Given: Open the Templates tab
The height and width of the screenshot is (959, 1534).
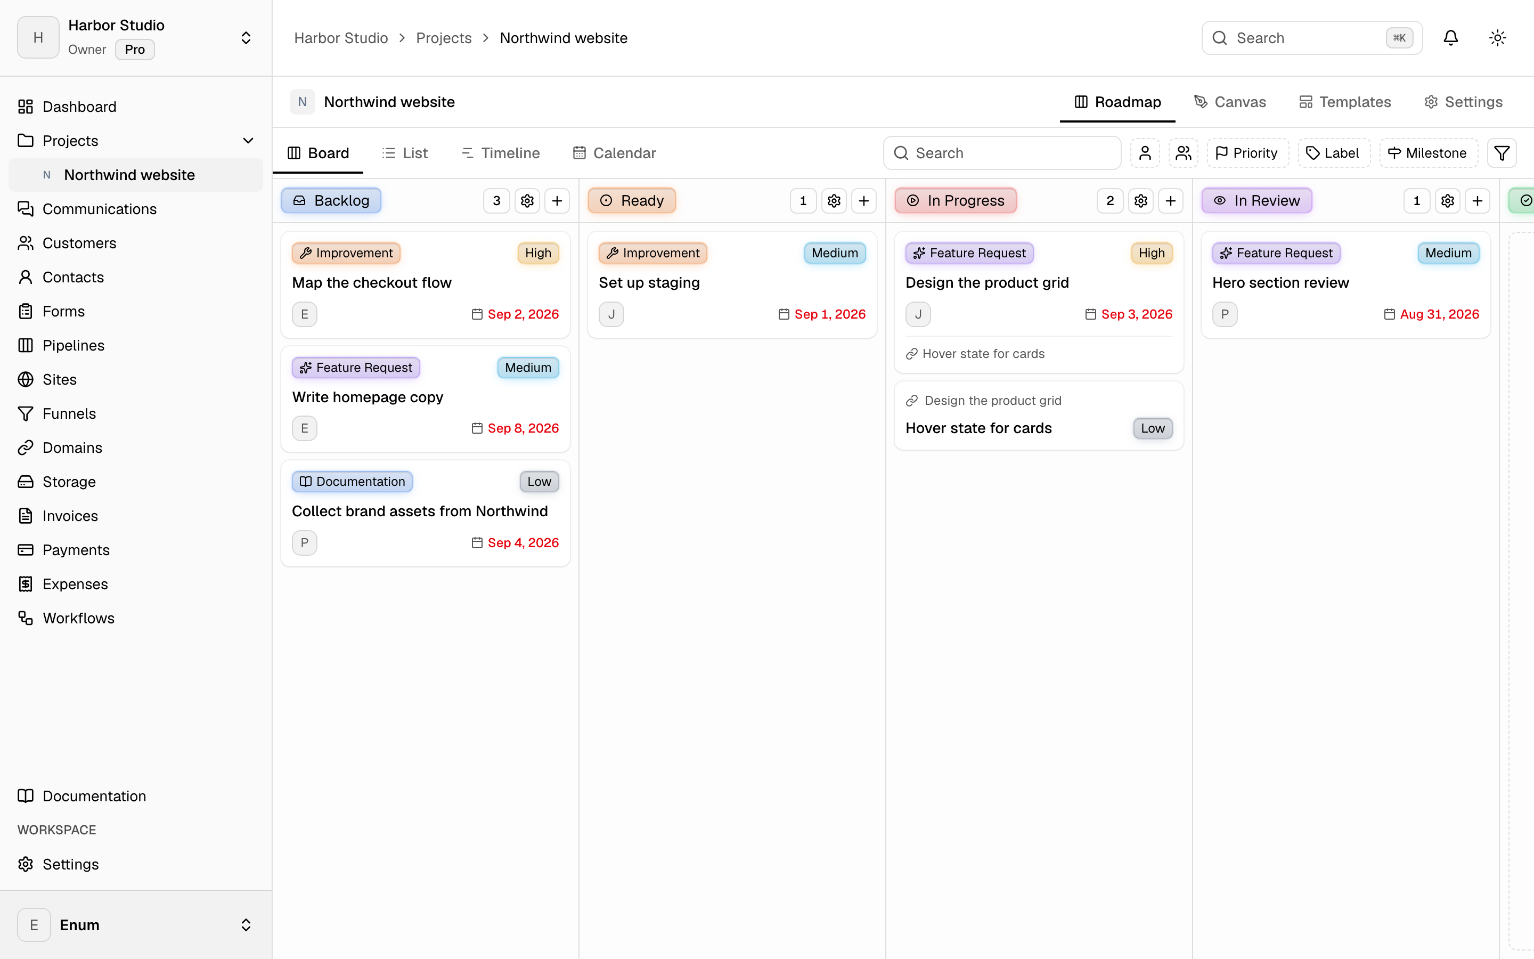Looking at the screenshot, I should point(1344,102).
